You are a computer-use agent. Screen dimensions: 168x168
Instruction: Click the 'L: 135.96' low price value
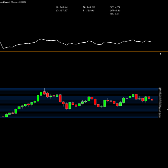click(88, 11)
